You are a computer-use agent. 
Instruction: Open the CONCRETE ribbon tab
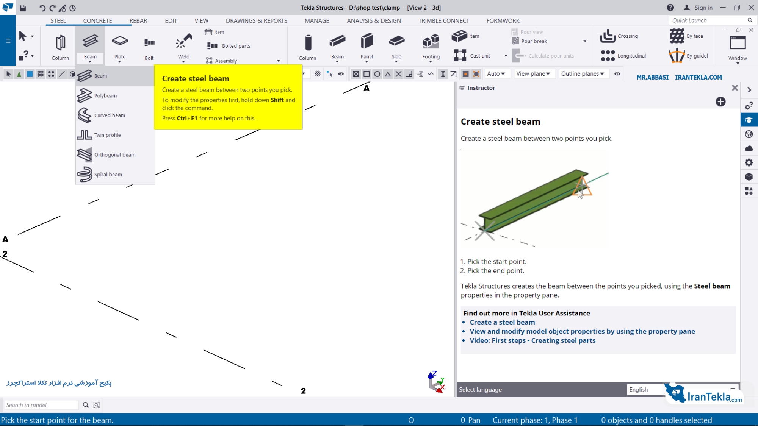(x=97, y=21)
